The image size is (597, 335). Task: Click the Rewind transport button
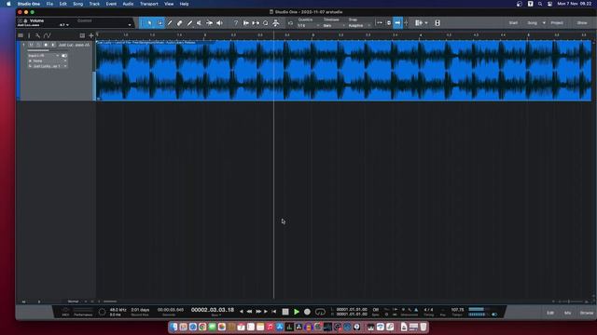249,312
